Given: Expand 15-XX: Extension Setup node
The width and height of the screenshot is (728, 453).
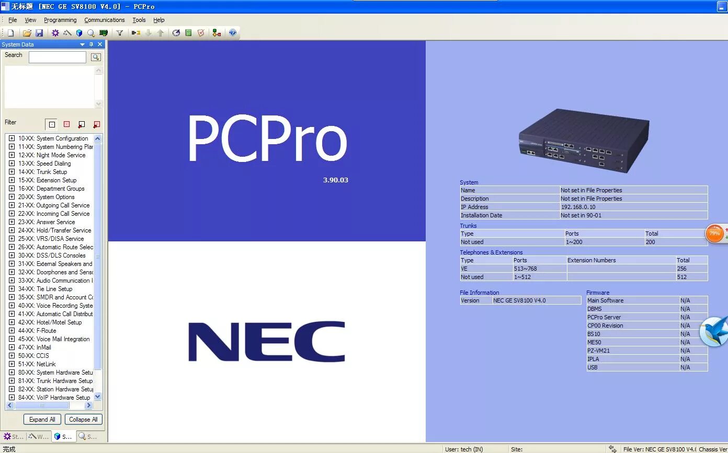Looking at the screenshot, I should pos(12,180).
